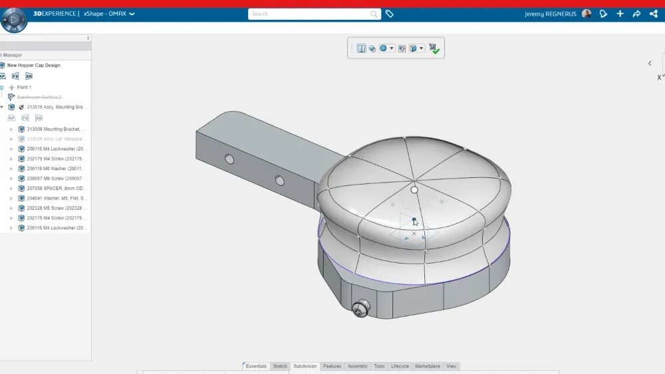This screenshot has width=665, height=374.
Task: Expand the 207058 SPACER, 8mm OD node
Action: coord(11,189)
